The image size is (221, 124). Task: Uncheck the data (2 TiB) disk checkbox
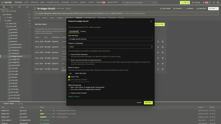(x=69, y=77)
